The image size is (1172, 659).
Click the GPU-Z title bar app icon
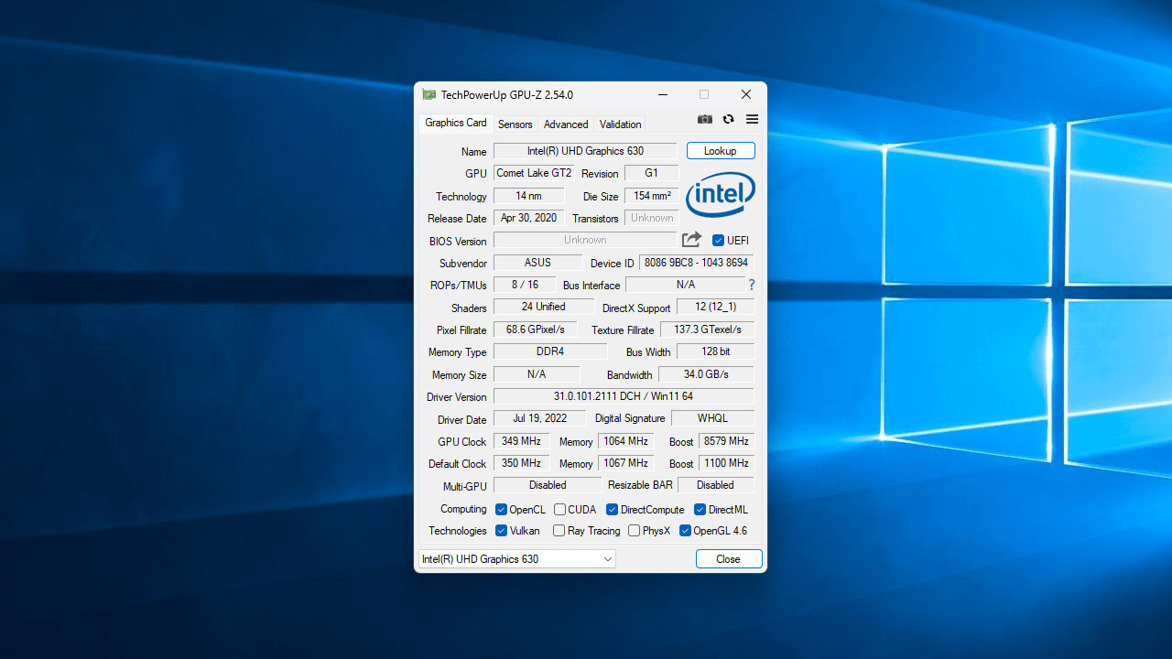click(429, 94)
